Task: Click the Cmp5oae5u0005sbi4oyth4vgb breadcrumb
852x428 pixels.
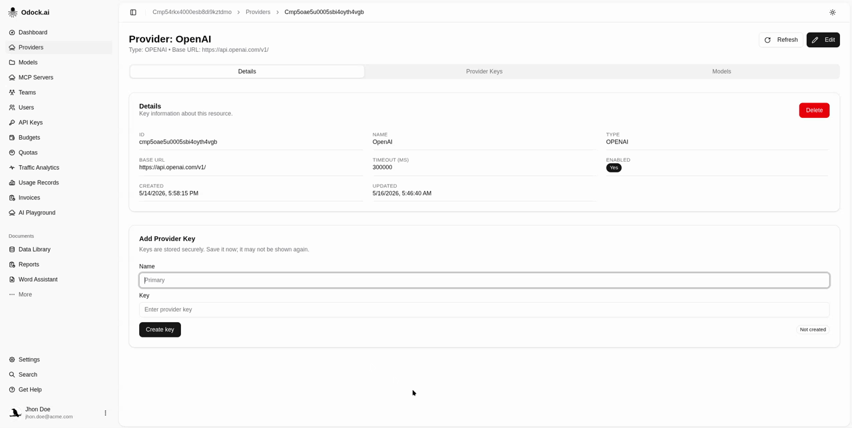Action: [x=324, y=12]
